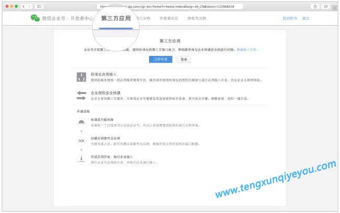Add a new tab with plus button
The height and width of the screenshot is (213, 340).
pyautogui.click(x=335, y=8)
